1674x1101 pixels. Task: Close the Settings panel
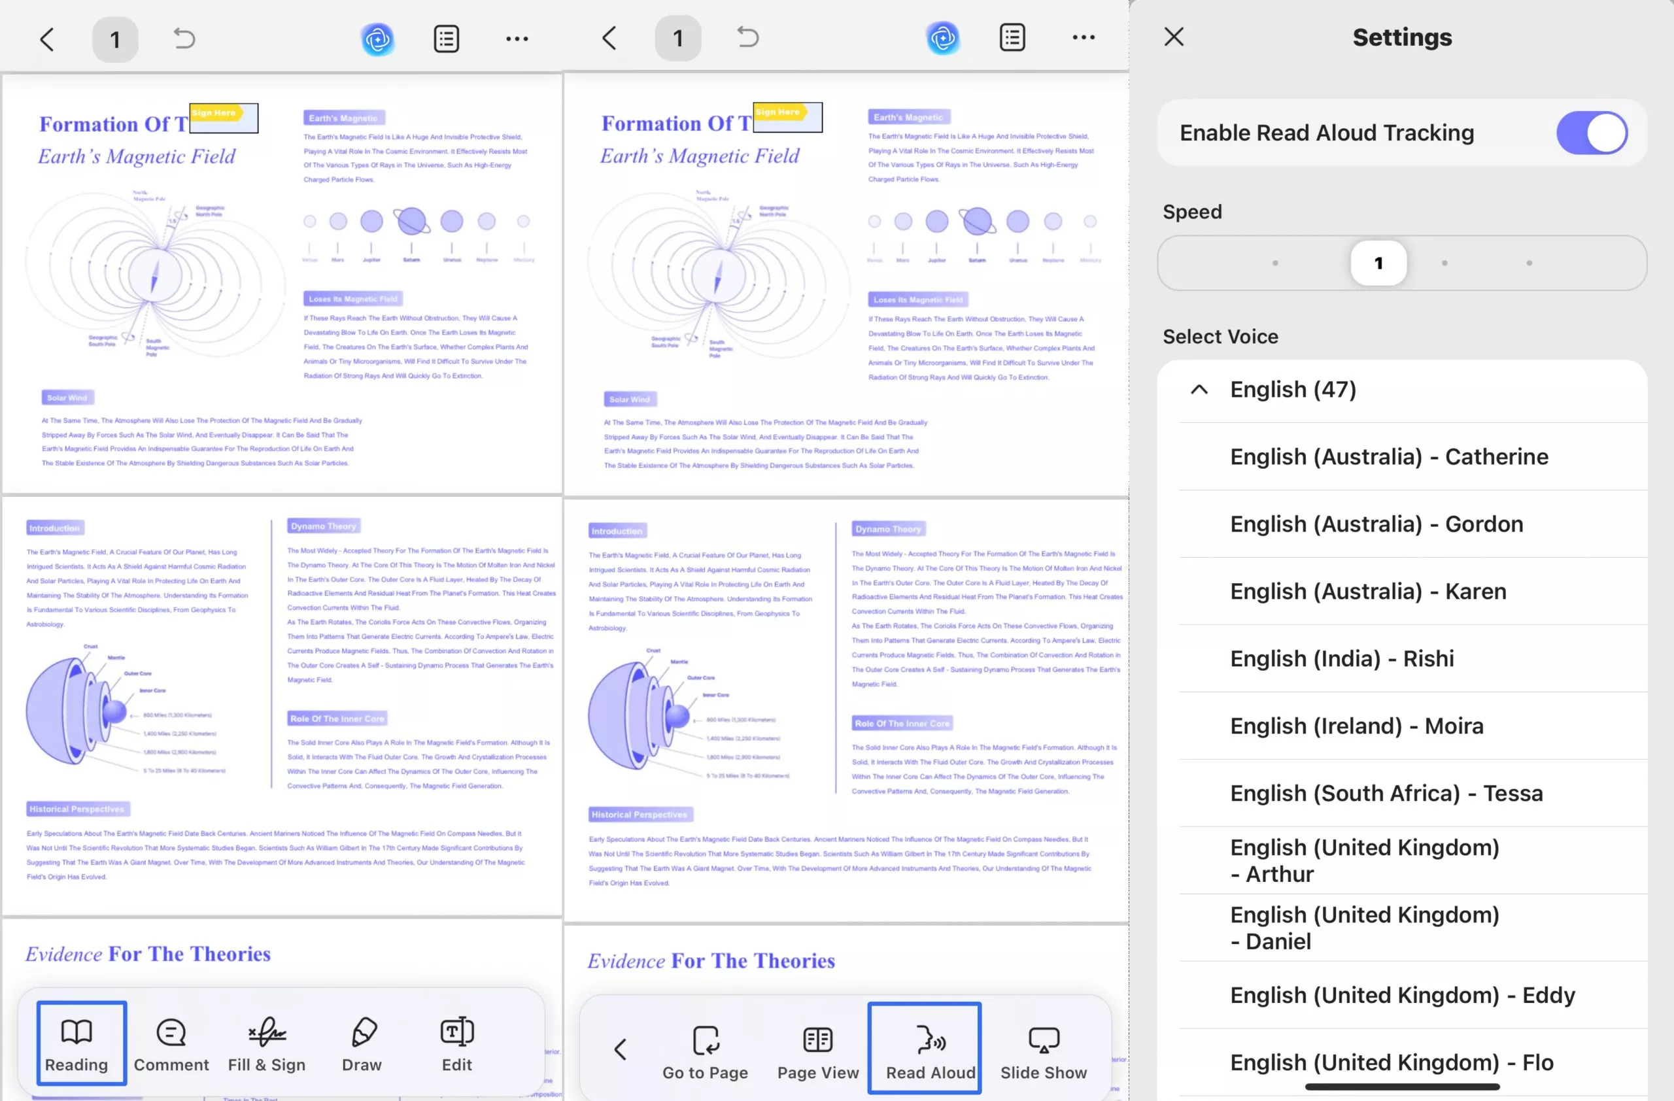[1173, 37]
